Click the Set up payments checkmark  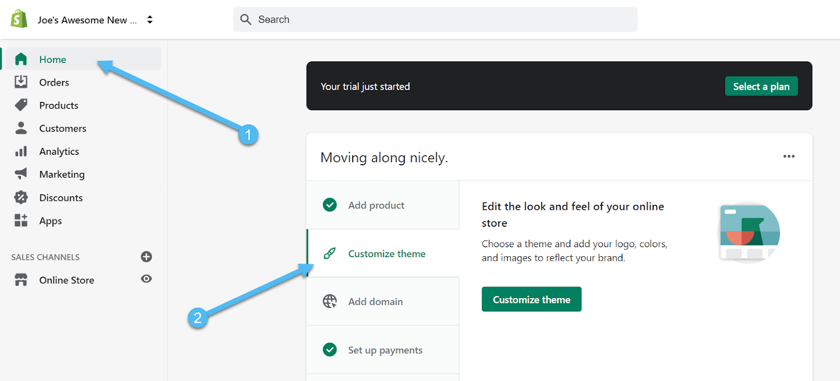[330, 350]
